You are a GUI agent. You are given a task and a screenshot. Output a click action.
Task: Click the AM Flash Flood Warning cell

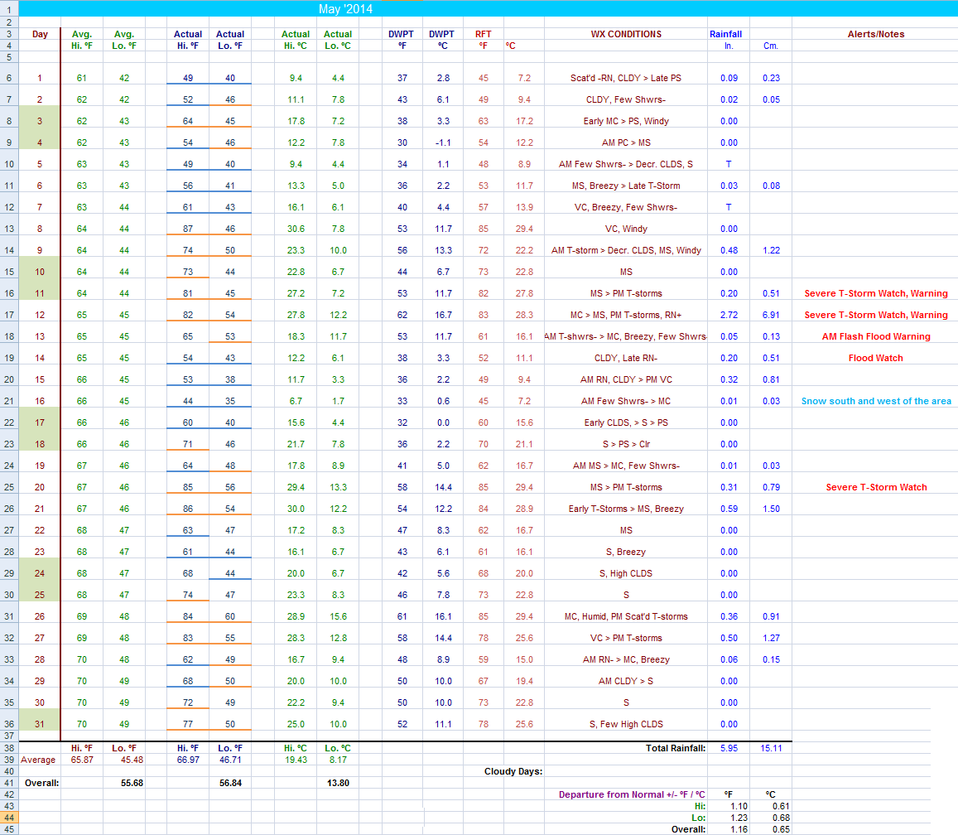click(x=875, y=336)
